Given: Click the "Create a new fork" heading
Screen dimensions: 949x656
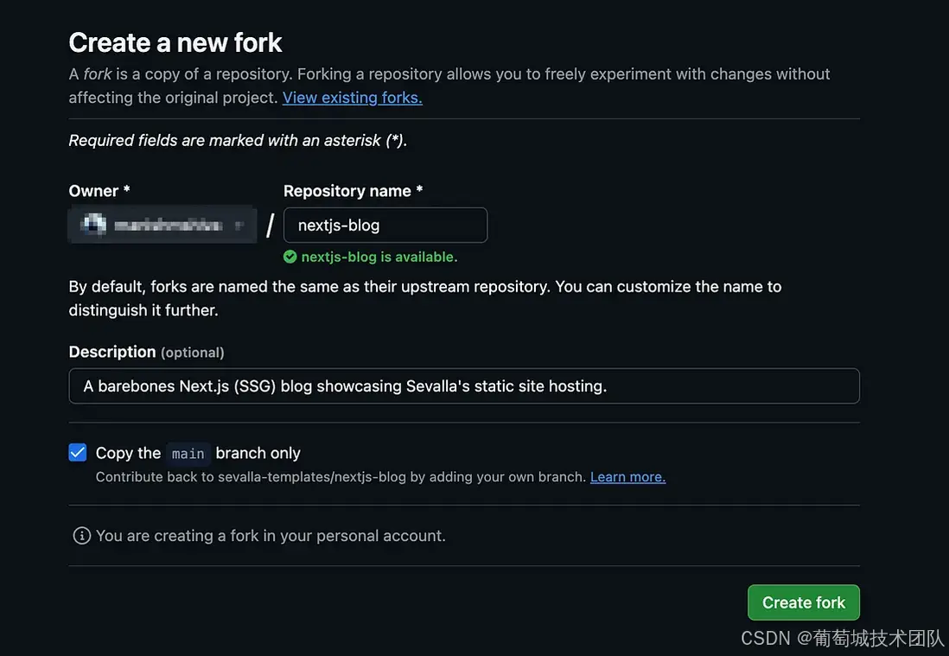Looking at the screenshot, I should tap(175, 42).
